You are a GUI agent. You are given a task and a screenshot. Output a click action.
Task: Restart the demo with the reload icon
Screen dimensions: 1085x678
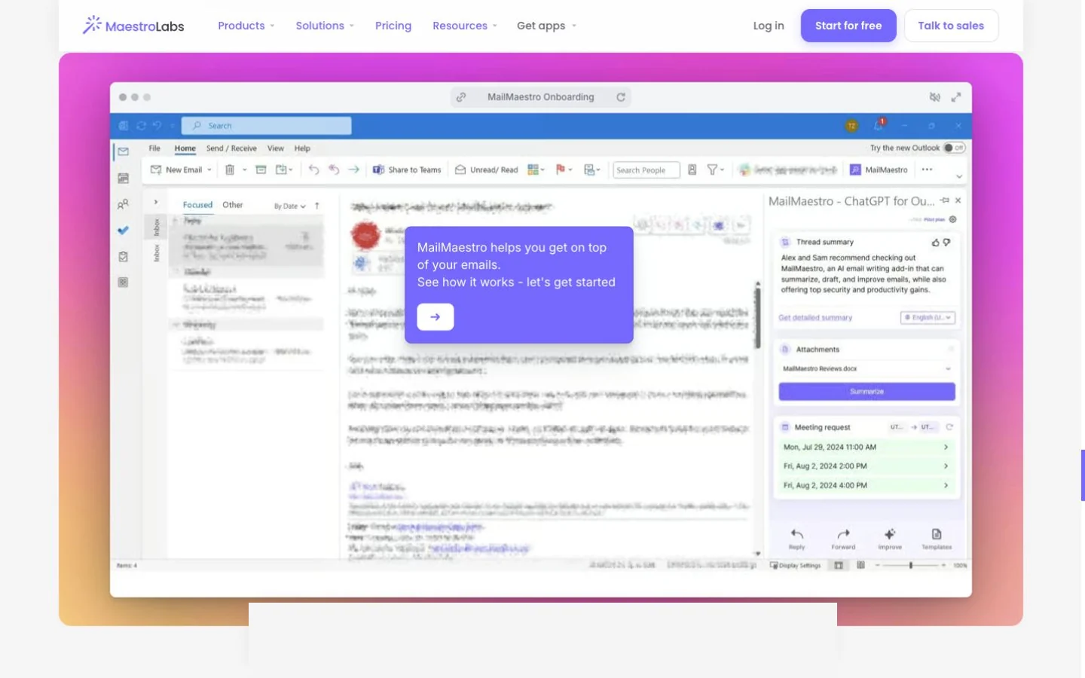click(621, 97)
